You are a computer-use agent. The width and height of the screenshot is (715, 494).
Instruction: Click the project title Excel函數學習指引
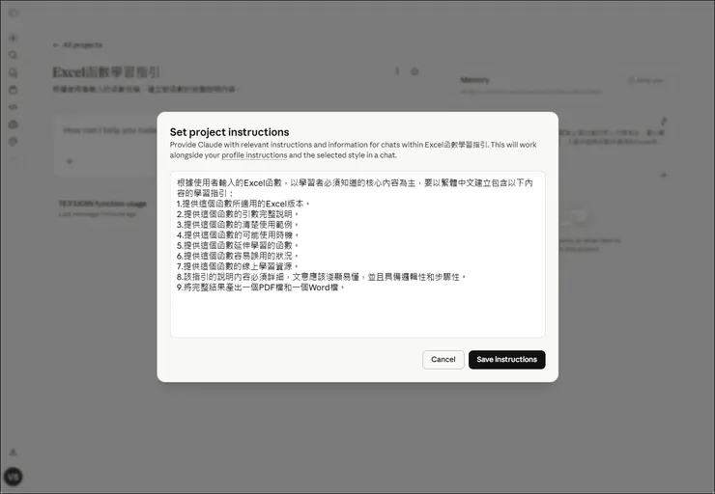coord(105,72)
